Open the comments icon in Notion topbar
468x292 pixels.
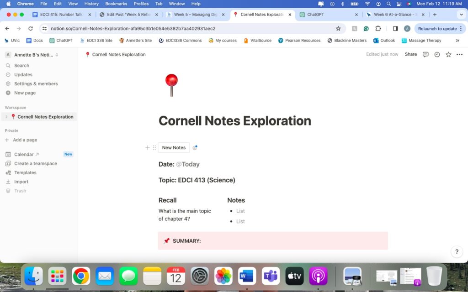pyautogui.click(x=425, y=54)
